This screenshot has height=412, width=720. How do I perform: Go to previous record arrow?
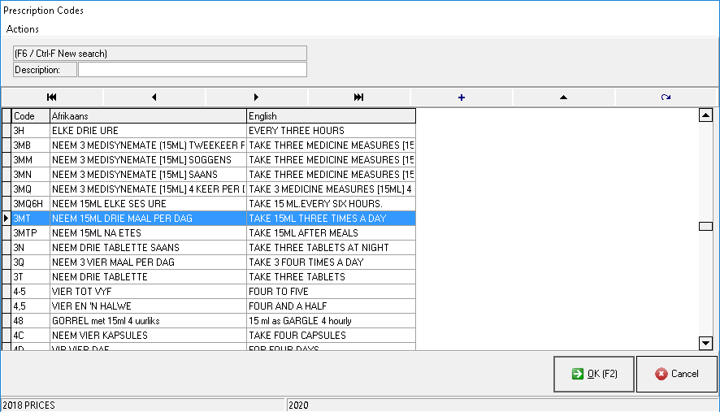coord(154,98)
